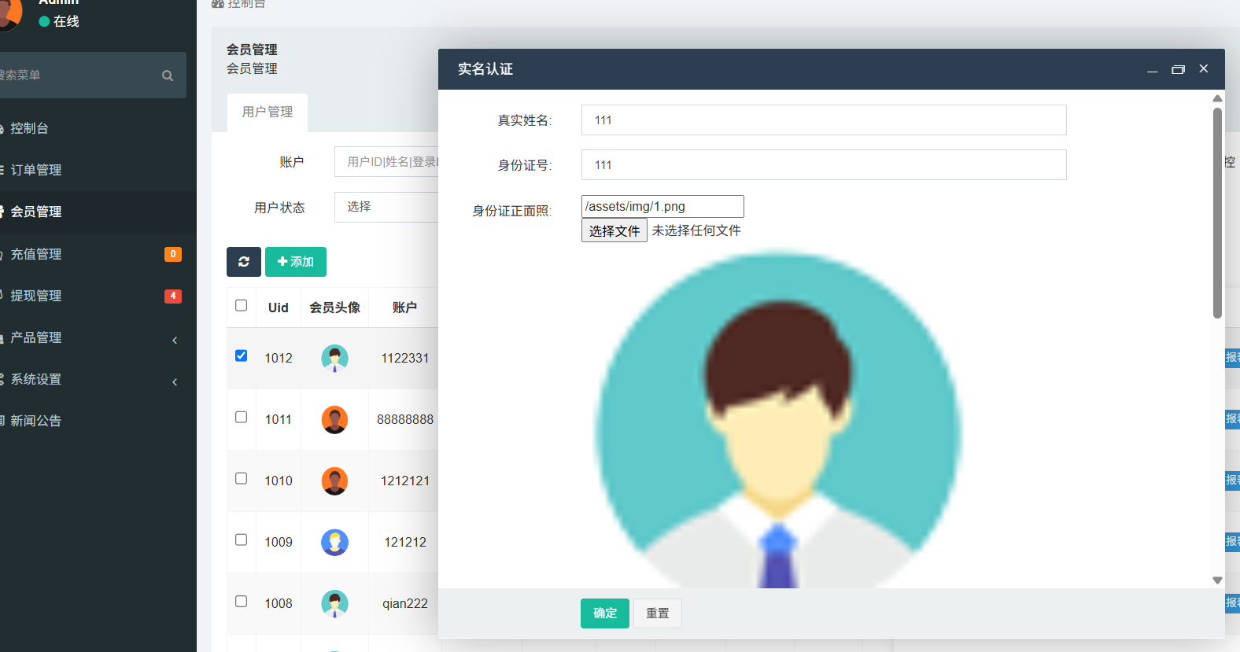Toggle the select-all checkbox in table header
1240x652 pixels.
pyautogui.click(x=242, y=305)
